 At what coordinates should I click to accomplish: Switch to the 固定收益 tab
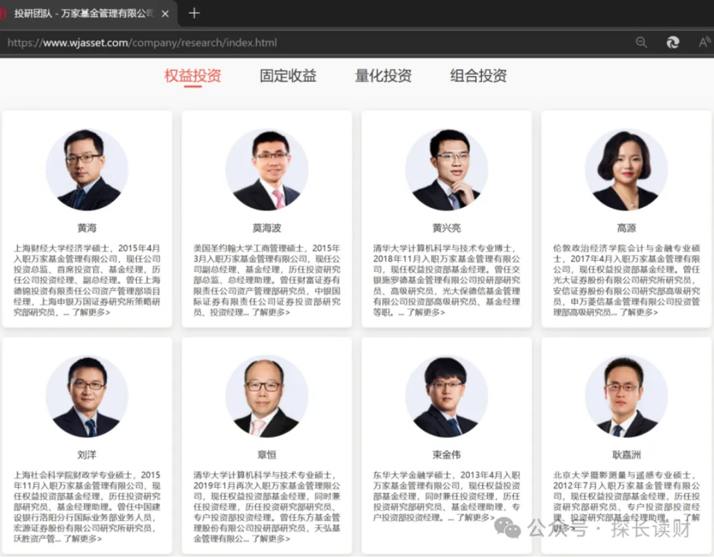click(288, 76)
